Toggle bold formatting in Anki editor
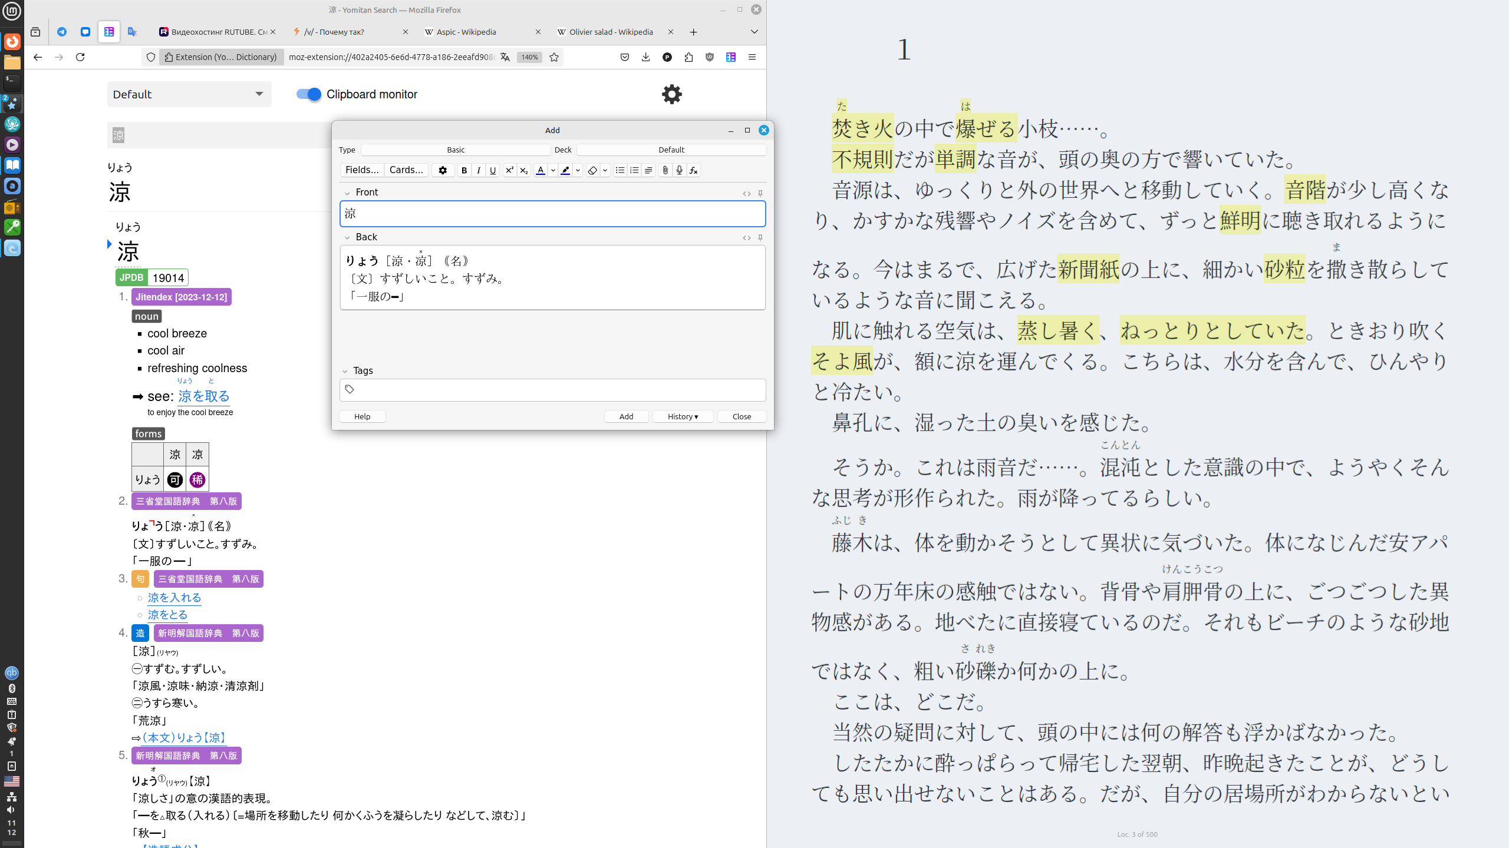The height and width of the screenshot is (848, 1509). [x=464, y=170]
